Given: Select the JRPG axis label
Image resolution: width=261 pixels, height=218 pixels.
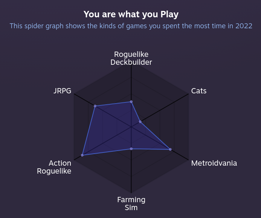Looking at the screenshot, I should (x=62, y=91).
